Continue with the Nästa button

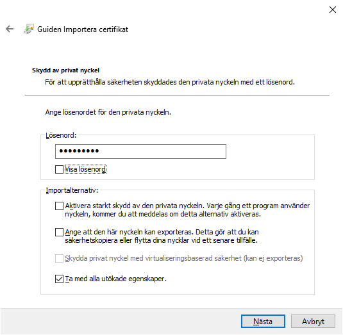(263, 322)
